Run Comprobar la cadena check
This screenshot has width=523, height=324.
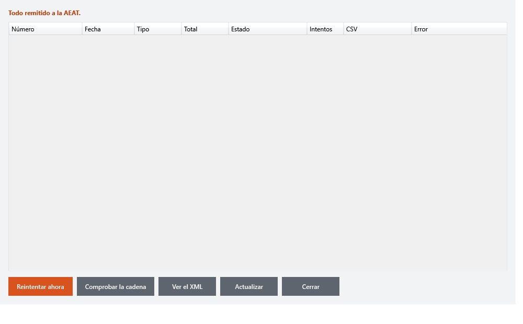[116, 286]
